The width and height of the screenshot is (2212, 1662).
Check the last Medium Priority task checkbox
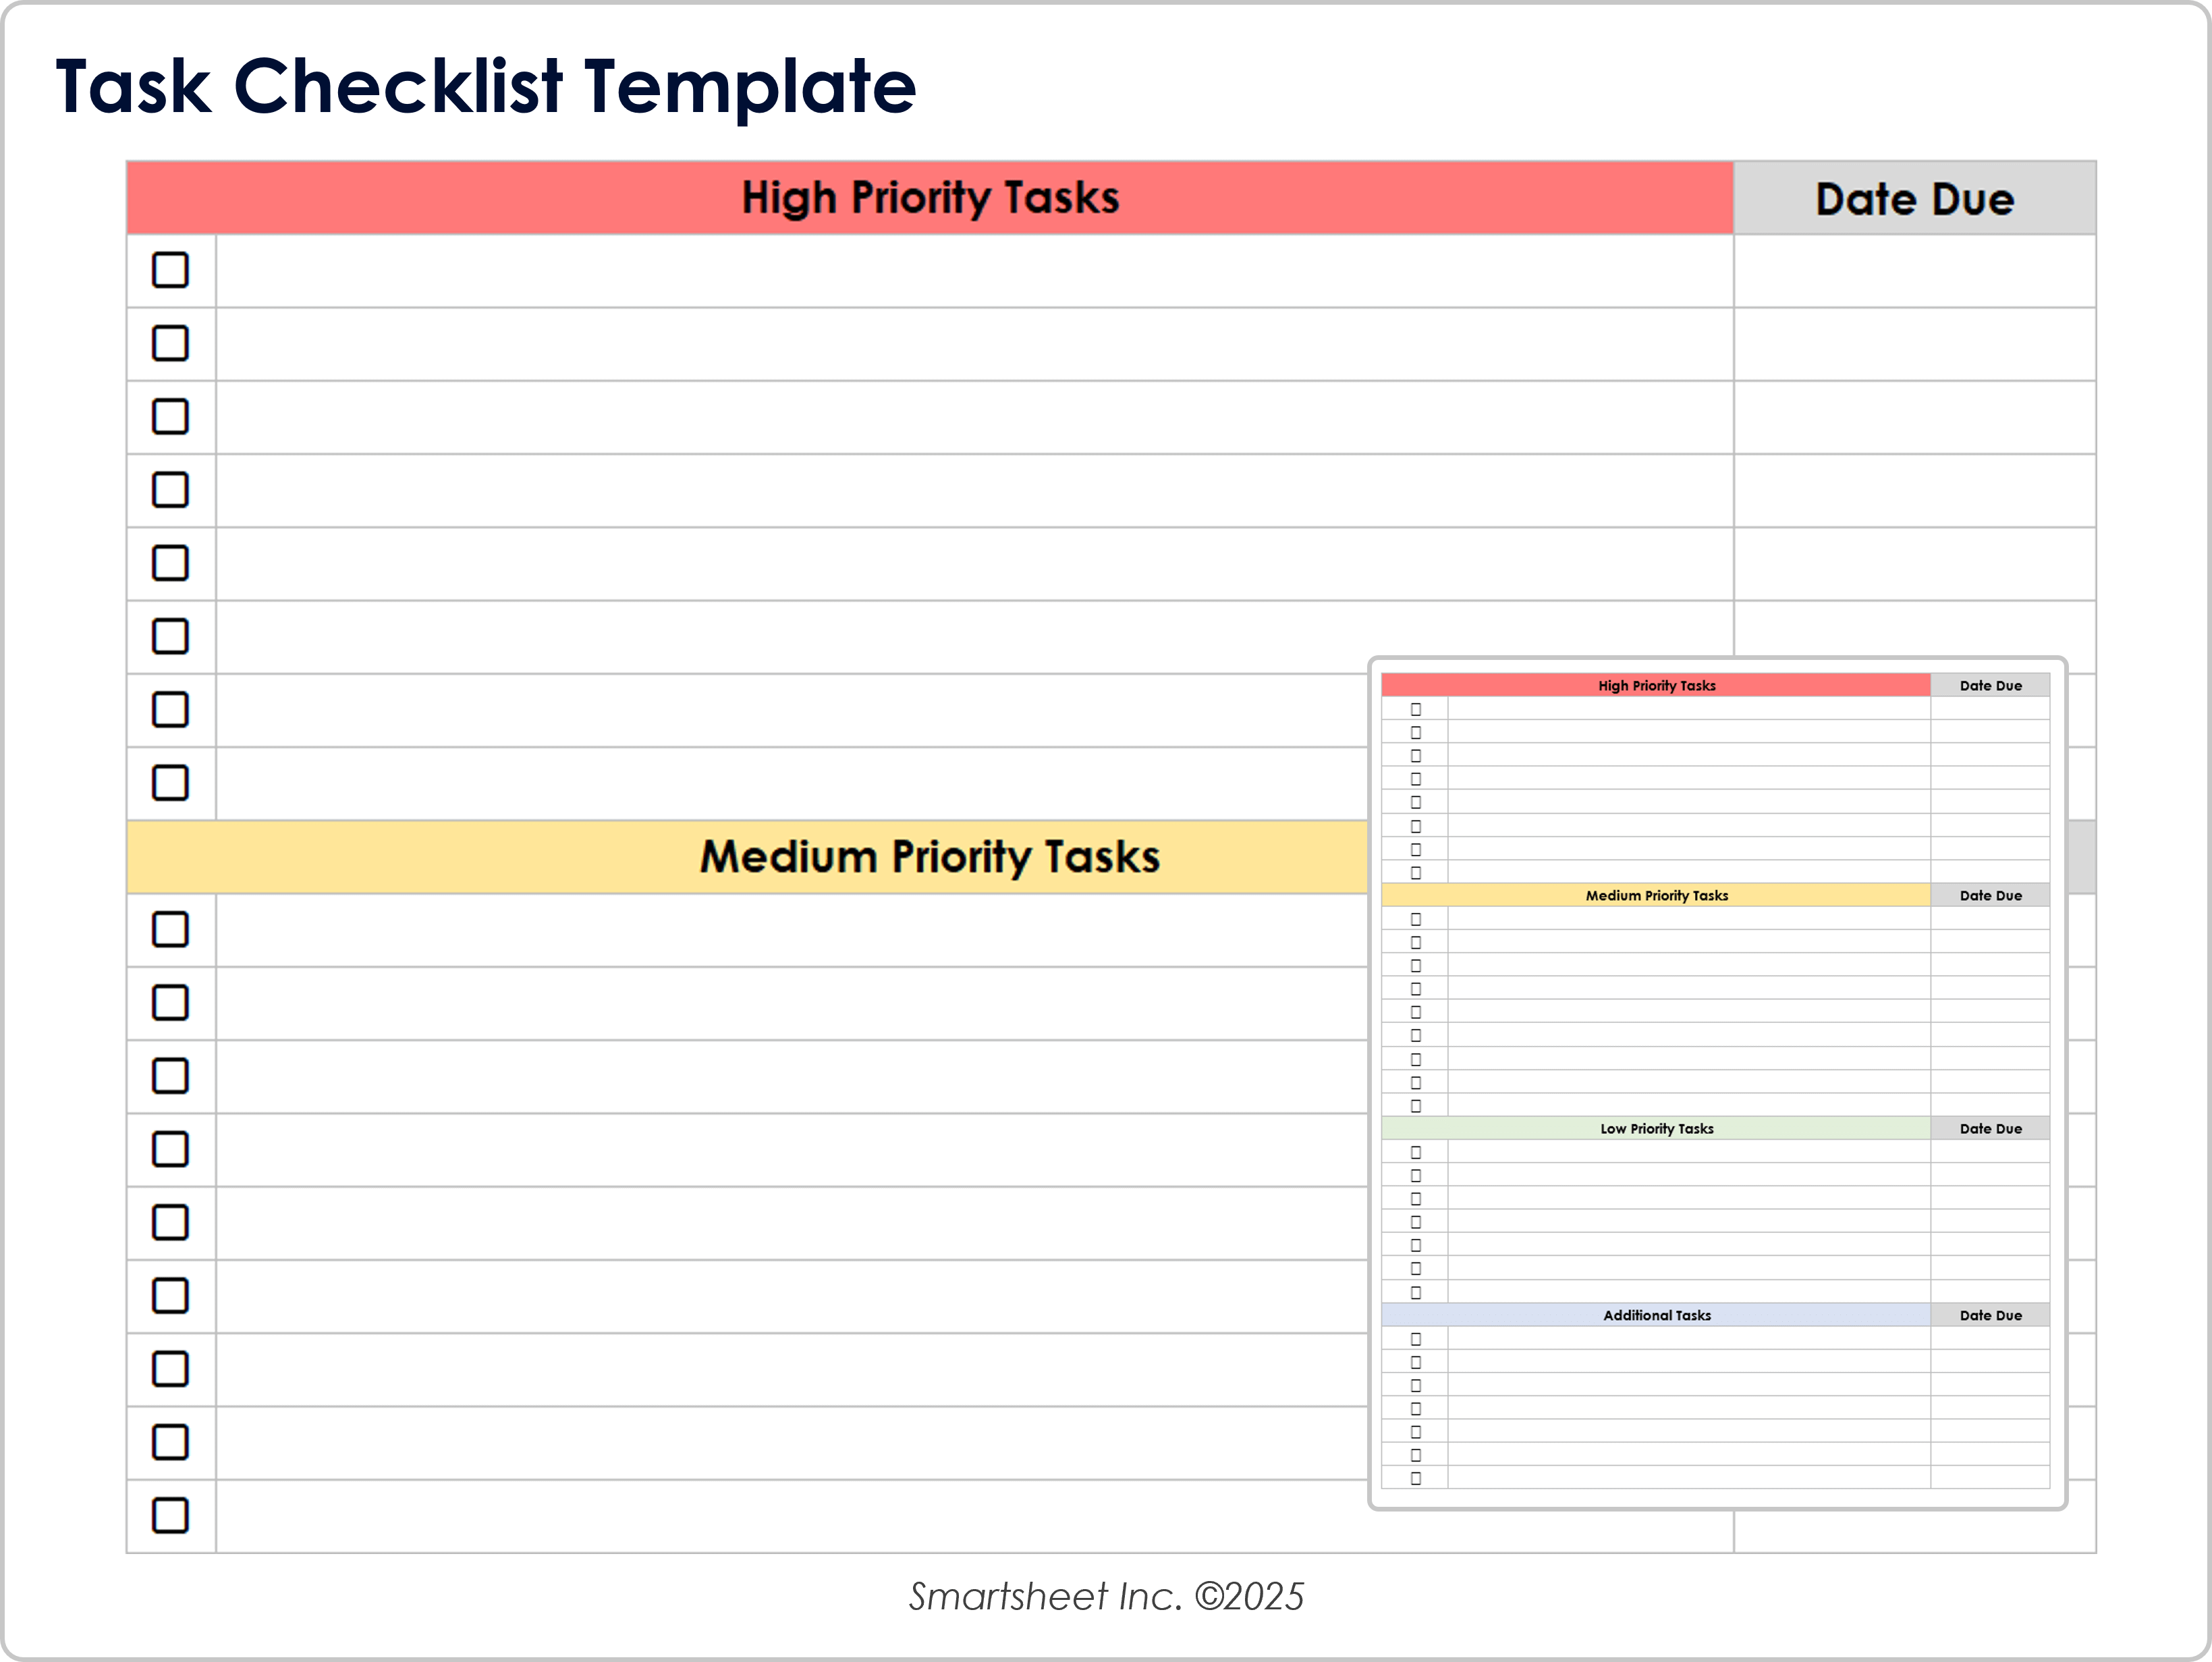(170, 1515)
